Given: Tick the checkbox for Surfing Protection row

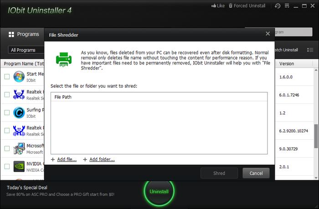Looking at the screenshot, I should [x=7, y=112].
